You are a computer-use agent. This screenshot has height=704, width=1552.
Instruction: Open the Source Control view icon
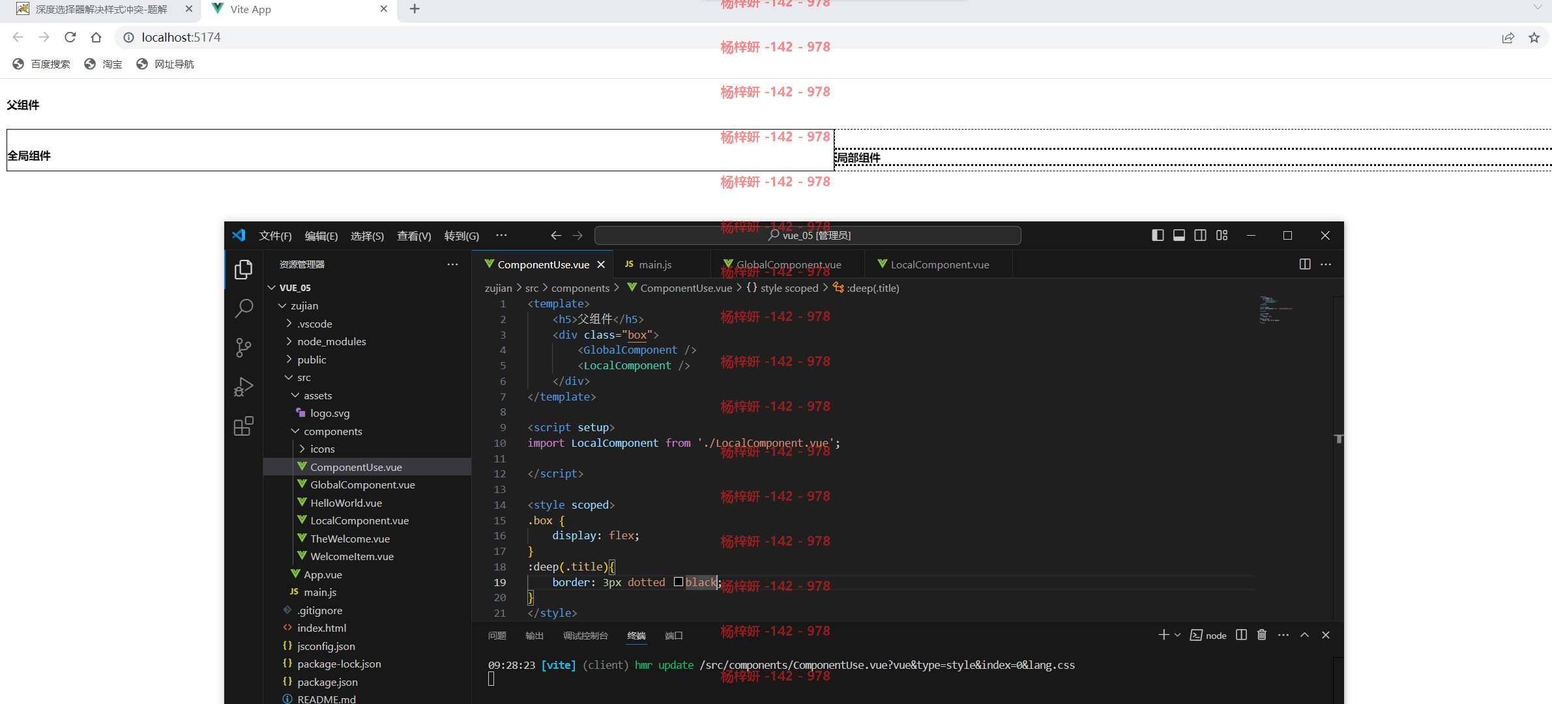[x=244, y=348]
